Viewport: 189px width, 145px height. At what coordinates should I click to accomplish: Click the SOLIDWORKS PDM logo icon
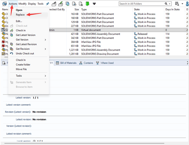[5, 4]
